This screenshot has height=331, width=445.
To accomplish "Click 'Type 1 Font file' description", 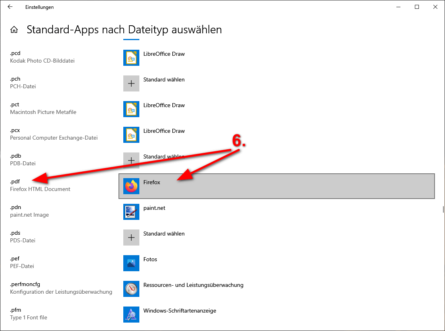I will click(x=29, y=317).
